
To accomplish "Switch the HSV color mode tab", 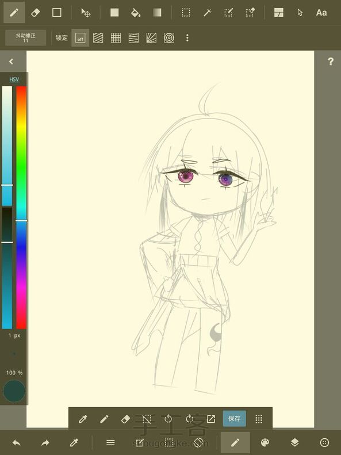I will [x=14, y=79].
